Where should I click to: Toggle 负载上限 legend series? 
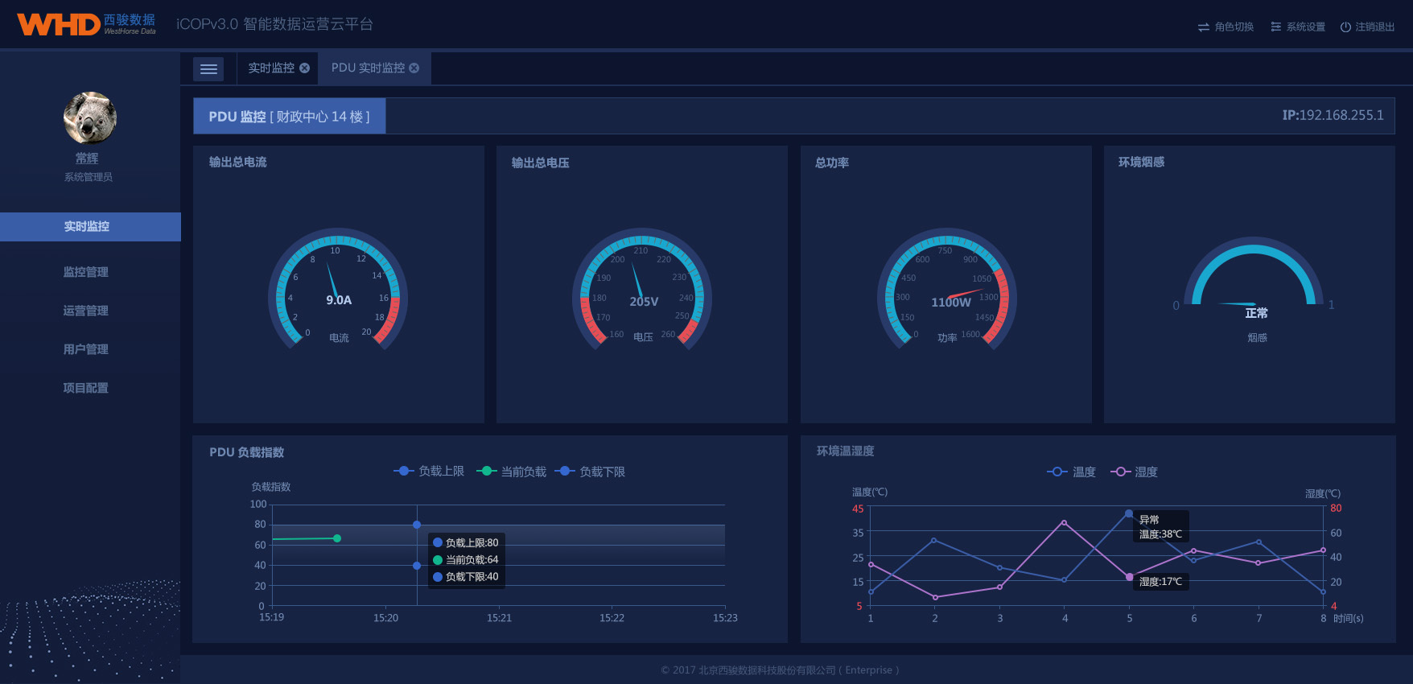[429, 472]
